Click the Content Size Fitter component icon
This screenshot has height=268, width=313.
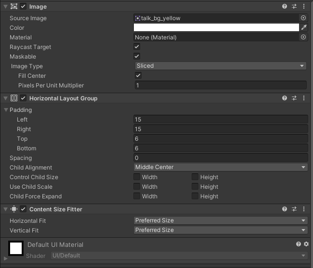[x=14, y=209]
